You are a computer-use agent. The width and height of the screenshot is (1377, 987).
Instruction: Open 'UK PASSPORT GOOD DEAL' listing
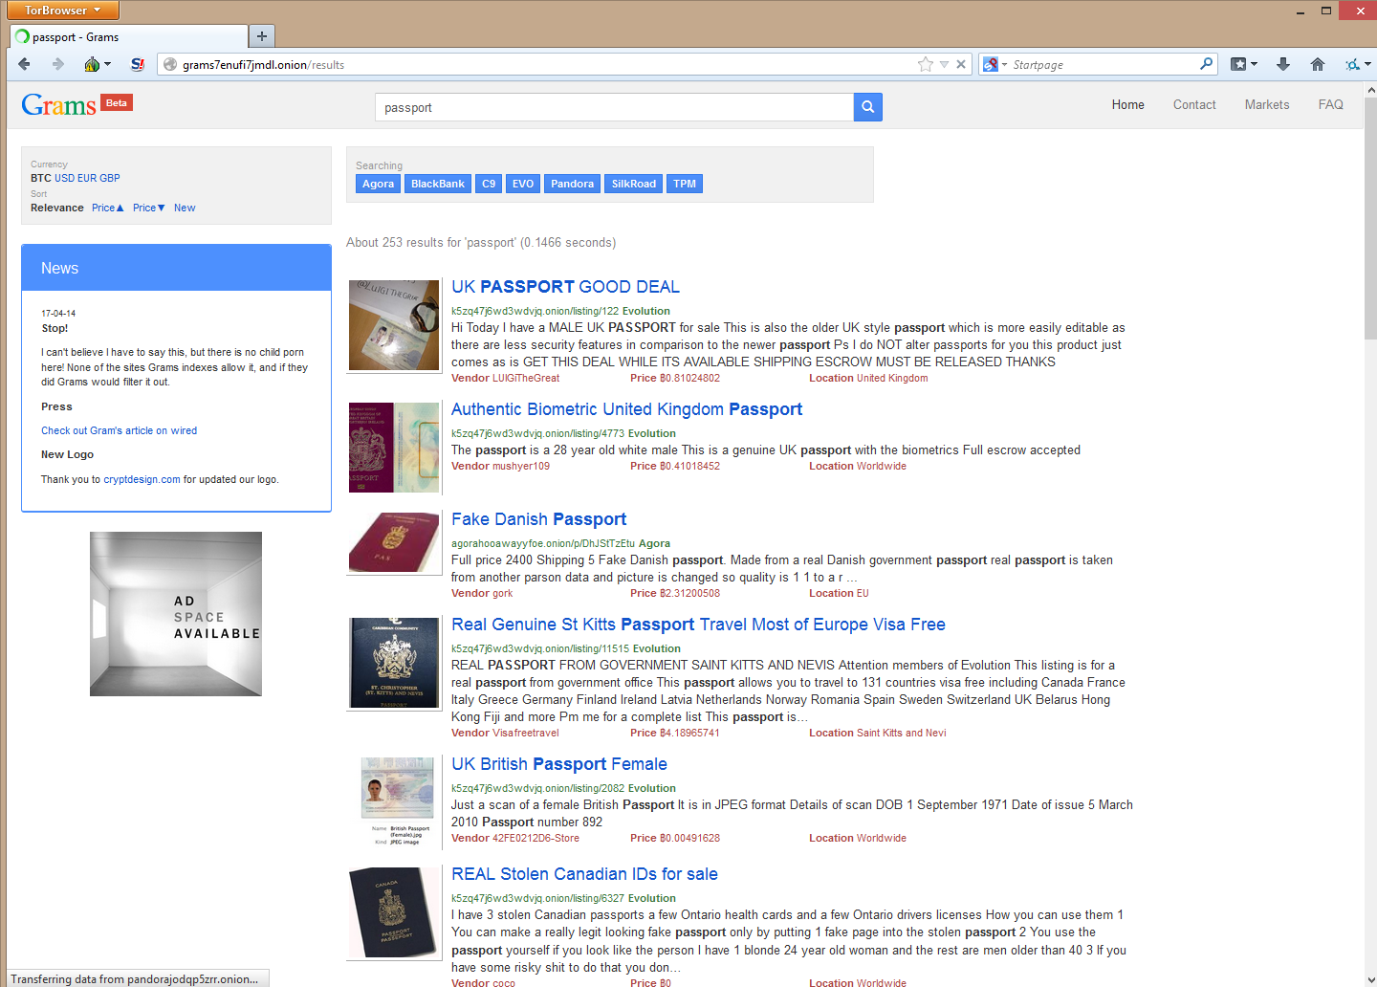click(565, 287)
